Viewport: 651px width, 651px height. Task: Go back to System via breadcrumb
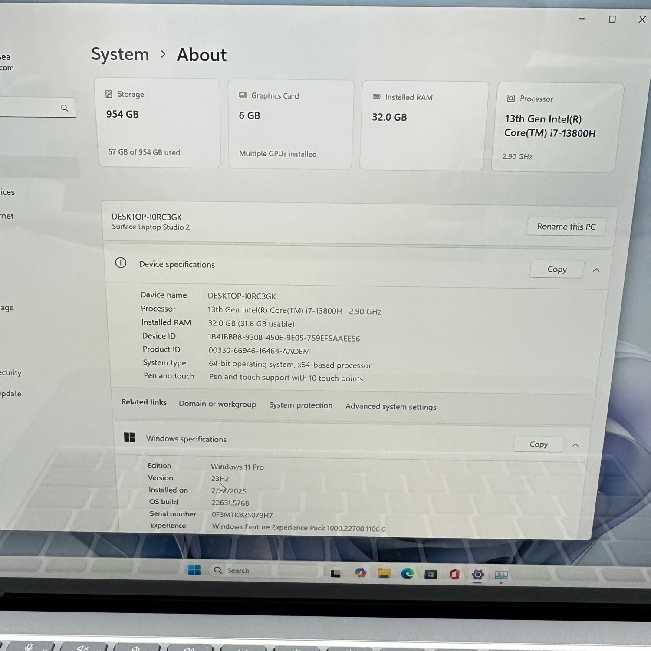pos(120,55)
